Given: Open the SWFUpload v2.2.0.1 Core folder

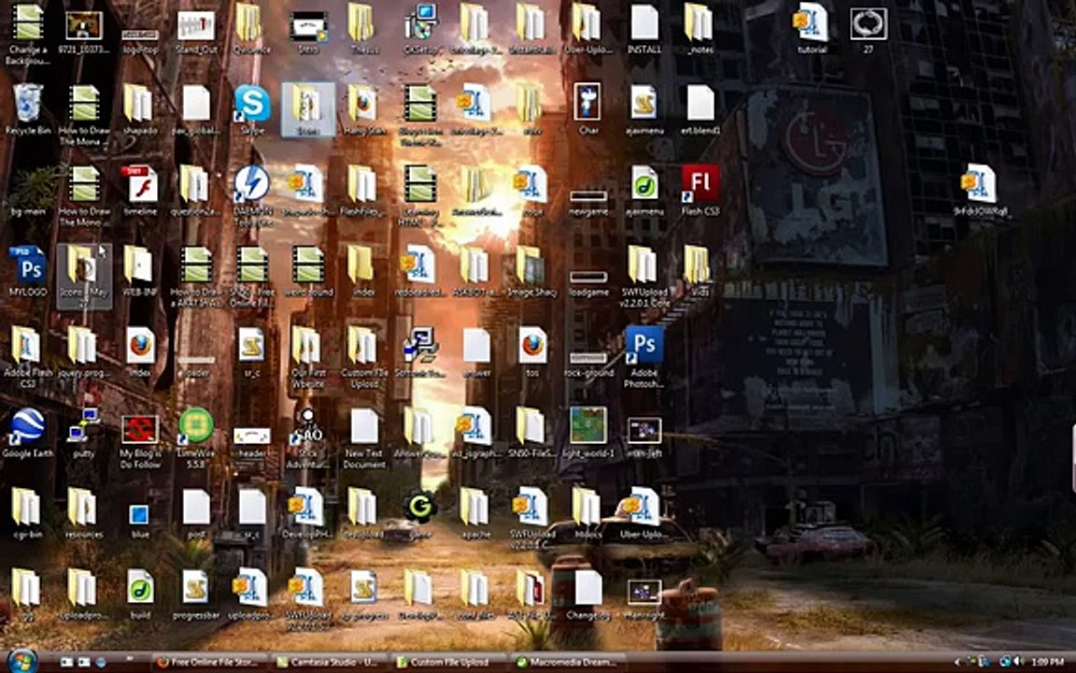Looking at the screenshot, I should click(644, 277).
